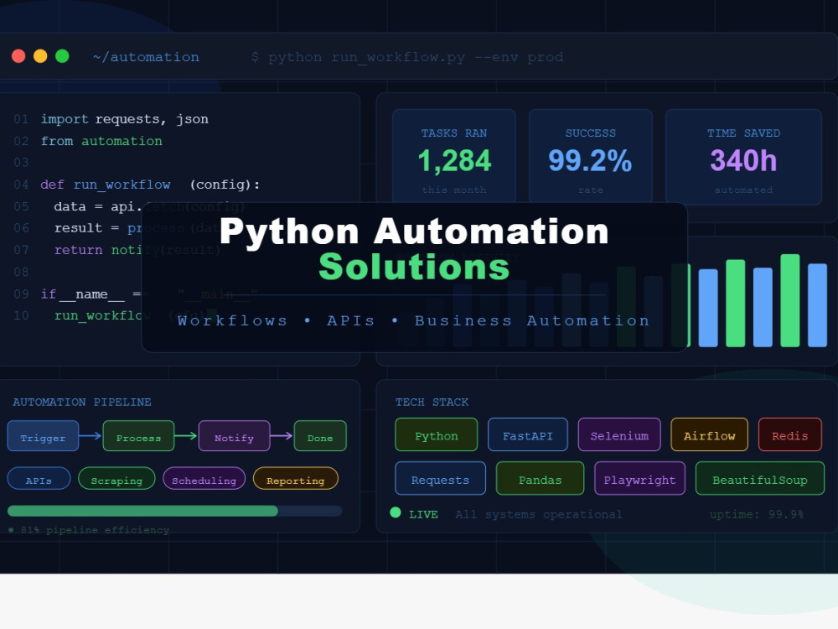Open the Pandas tech stack chip
The height and width of the screenshot is (629, 838).
(541, 479)
